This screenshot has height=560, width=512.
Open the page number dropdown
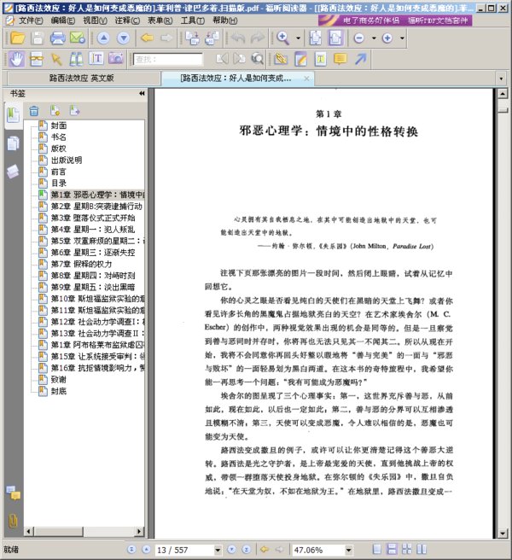pyautogui.click(x=218, y=550)
